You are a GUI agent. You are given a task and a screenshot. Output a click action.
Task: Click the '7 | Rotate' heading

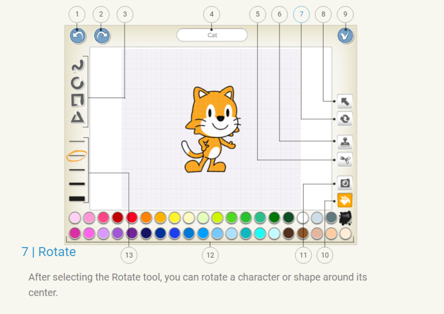pos(49,252)
